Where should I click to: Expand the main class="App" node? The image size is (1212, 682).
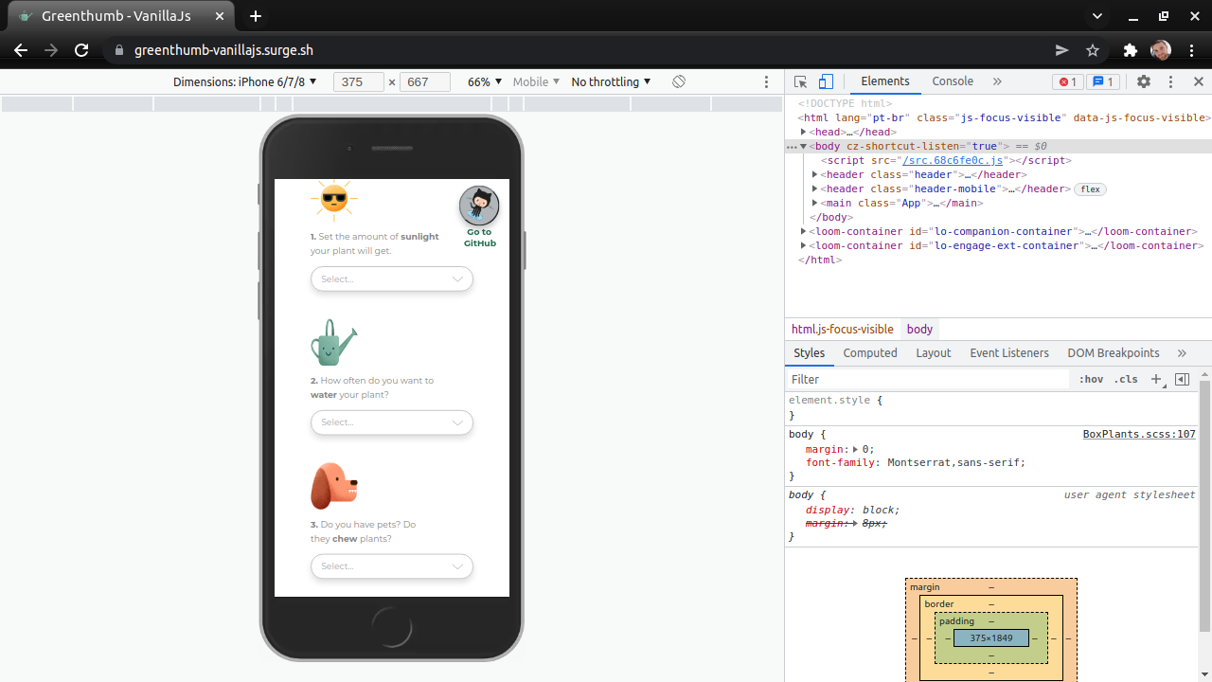point(815,203)
